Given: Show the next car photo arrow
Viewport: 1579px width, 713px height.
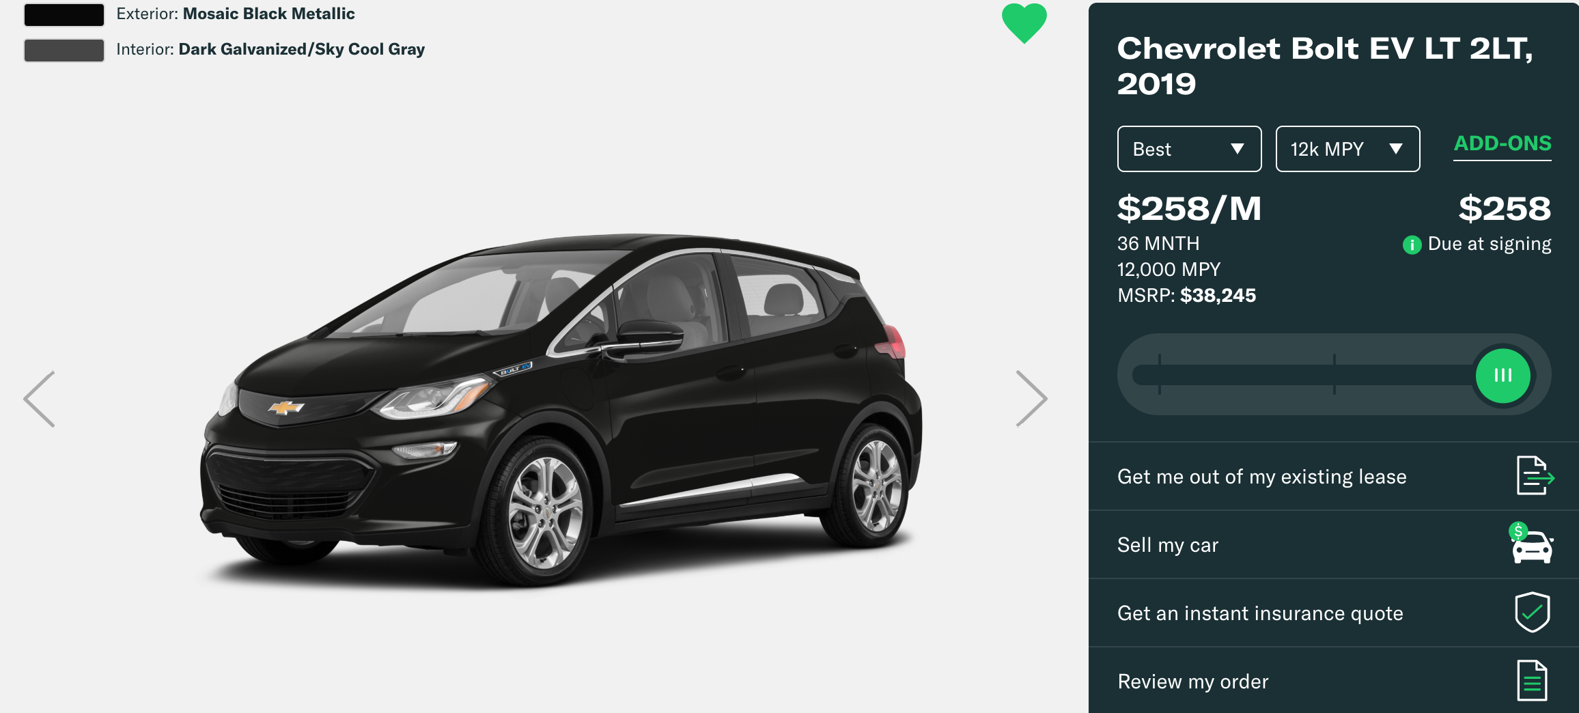Looking at the screenshot, I should (x=1031, y=399).
